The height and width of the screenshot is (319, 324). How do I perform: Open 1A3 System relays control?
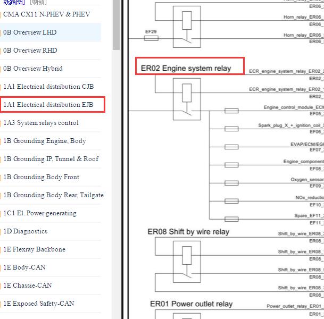pyautogui.click(x=41, y=123)
